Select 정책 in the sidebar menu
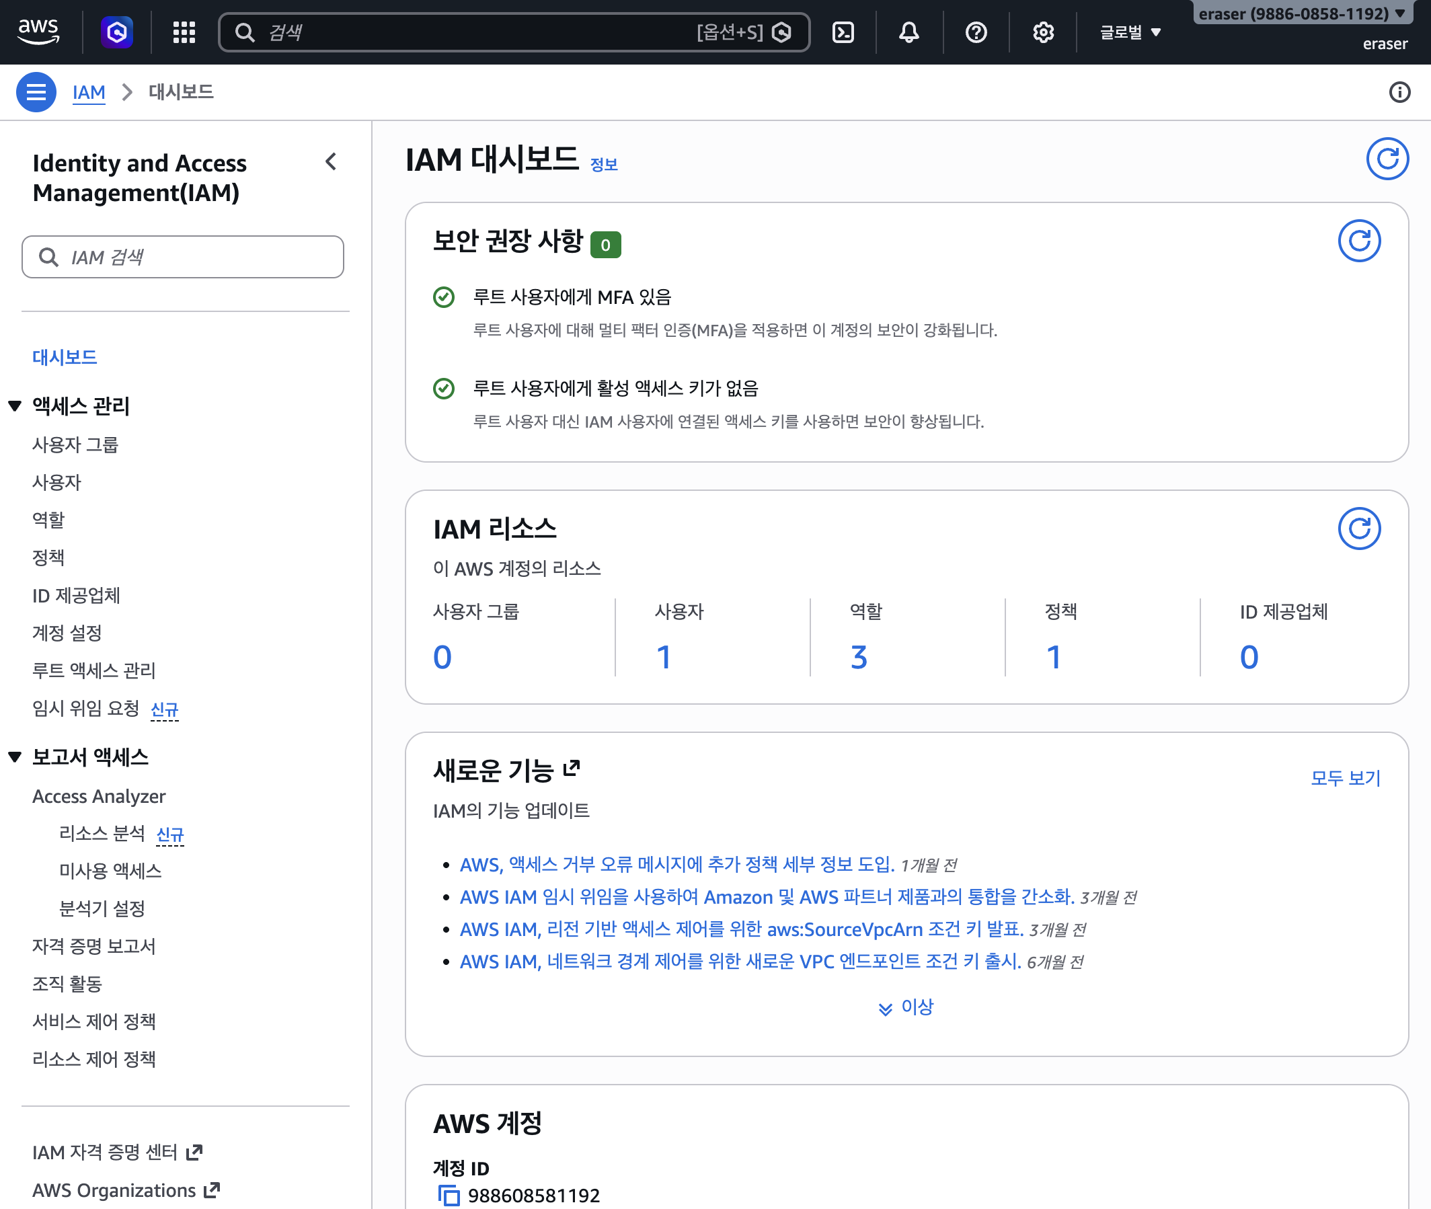 pos(48,557)
